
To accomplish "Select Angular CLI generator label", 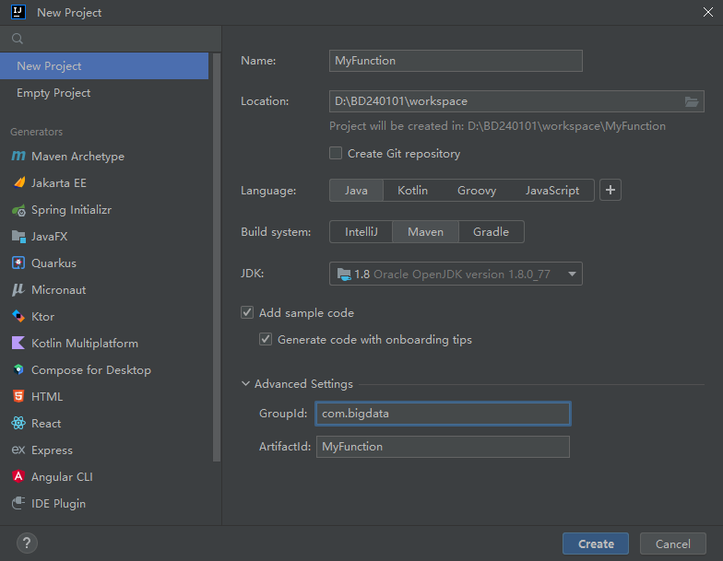I will (62, 477).
